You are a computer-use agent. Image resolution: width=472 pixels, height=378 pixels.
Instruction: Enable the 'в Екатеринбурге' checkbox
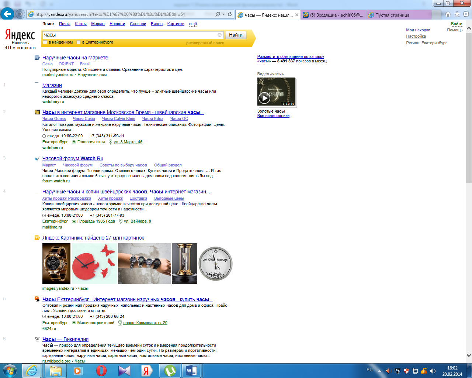coord(78,42)
